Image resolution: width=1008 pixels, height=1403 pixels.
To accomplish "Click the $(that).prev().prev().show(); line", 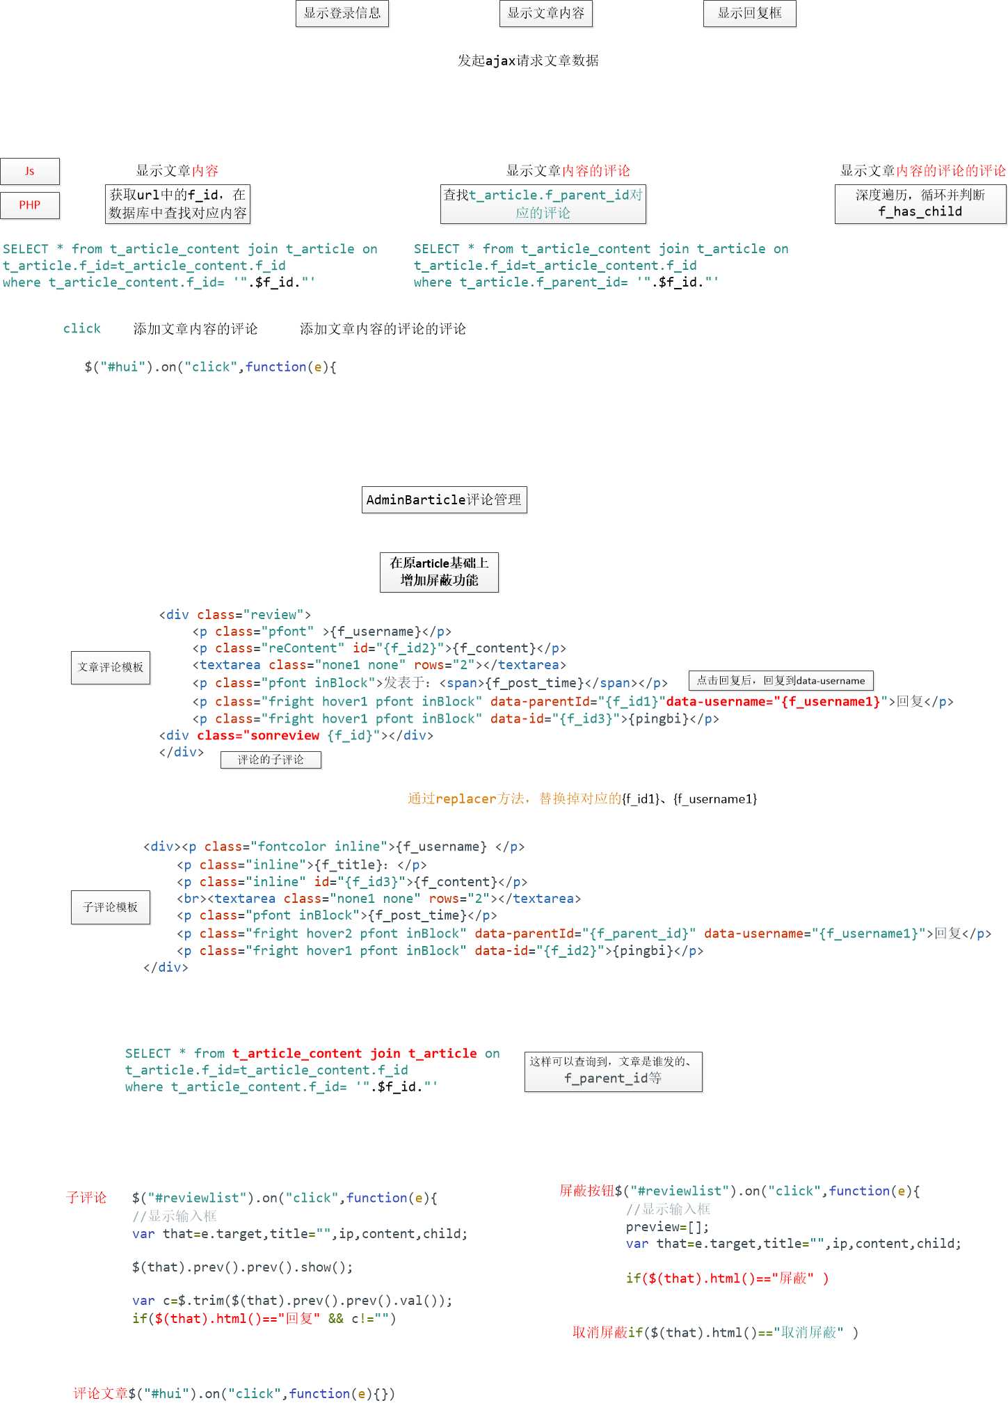I will coord(242,1267).
